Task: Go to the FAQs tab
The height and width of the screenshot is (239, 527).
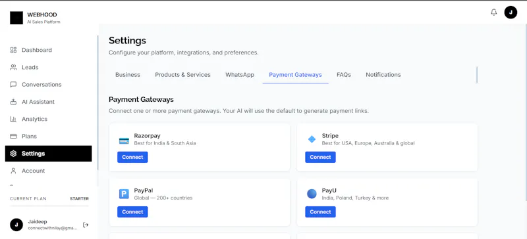Action: pyautogui.click(x=344, y=75)
